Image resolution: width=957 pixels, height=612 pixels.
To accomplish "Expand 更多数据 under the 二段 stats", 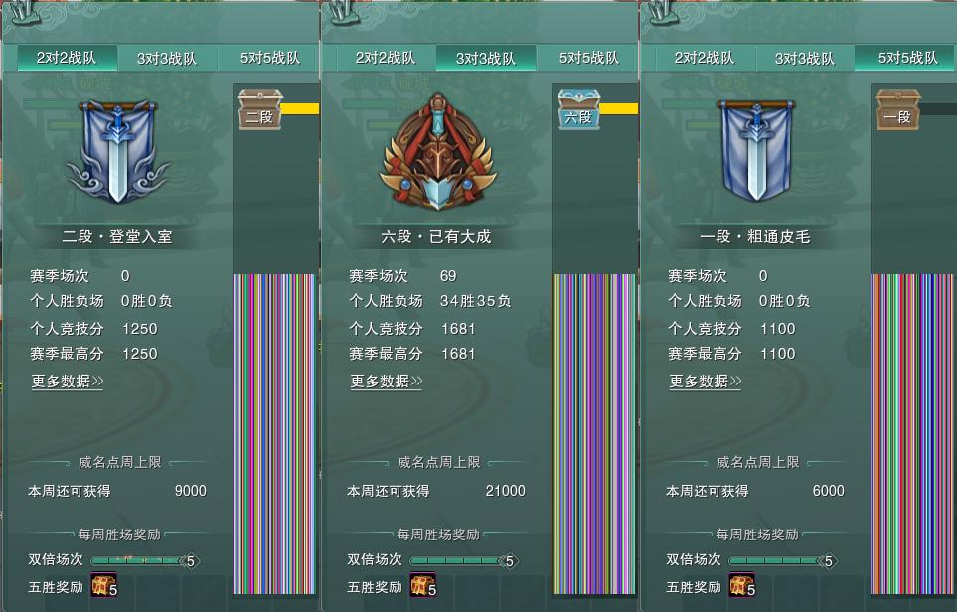I will (68, 382).
